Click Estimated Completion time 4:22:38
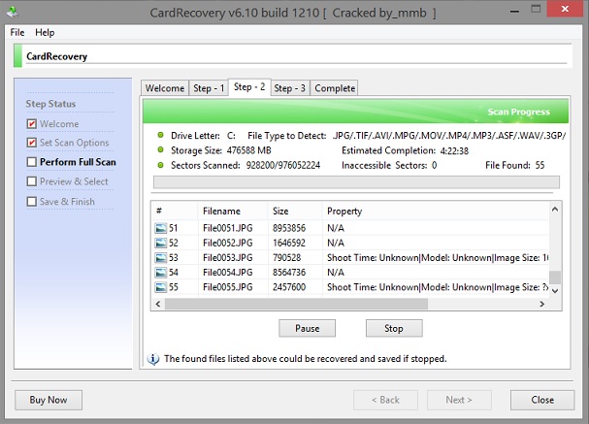 pos(454,151)
